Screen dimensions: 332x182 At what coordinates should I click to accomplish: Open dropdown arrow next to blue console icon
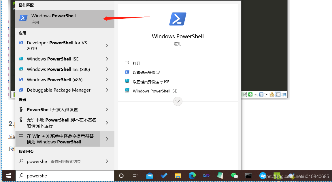click(267, 94)
